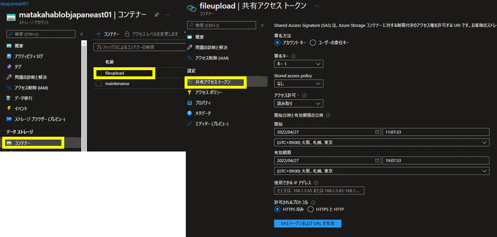The image size is (497, 237).
Task: Pin the storage account blade with pin icon
Action: coord(157,15)
